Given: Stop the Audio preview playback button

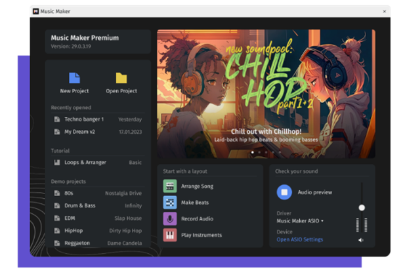Looking at the screenshot, I should 284,192.
